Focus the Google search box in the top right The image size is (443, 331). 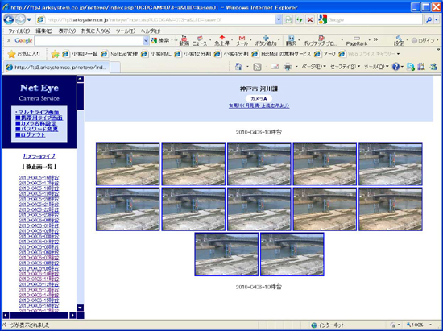(x=375, y=19)
